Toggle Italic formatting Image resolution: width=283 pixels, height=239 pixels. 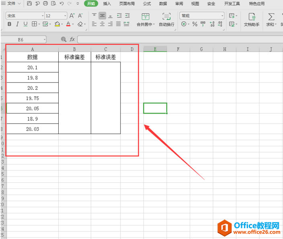tap(17, 24)
